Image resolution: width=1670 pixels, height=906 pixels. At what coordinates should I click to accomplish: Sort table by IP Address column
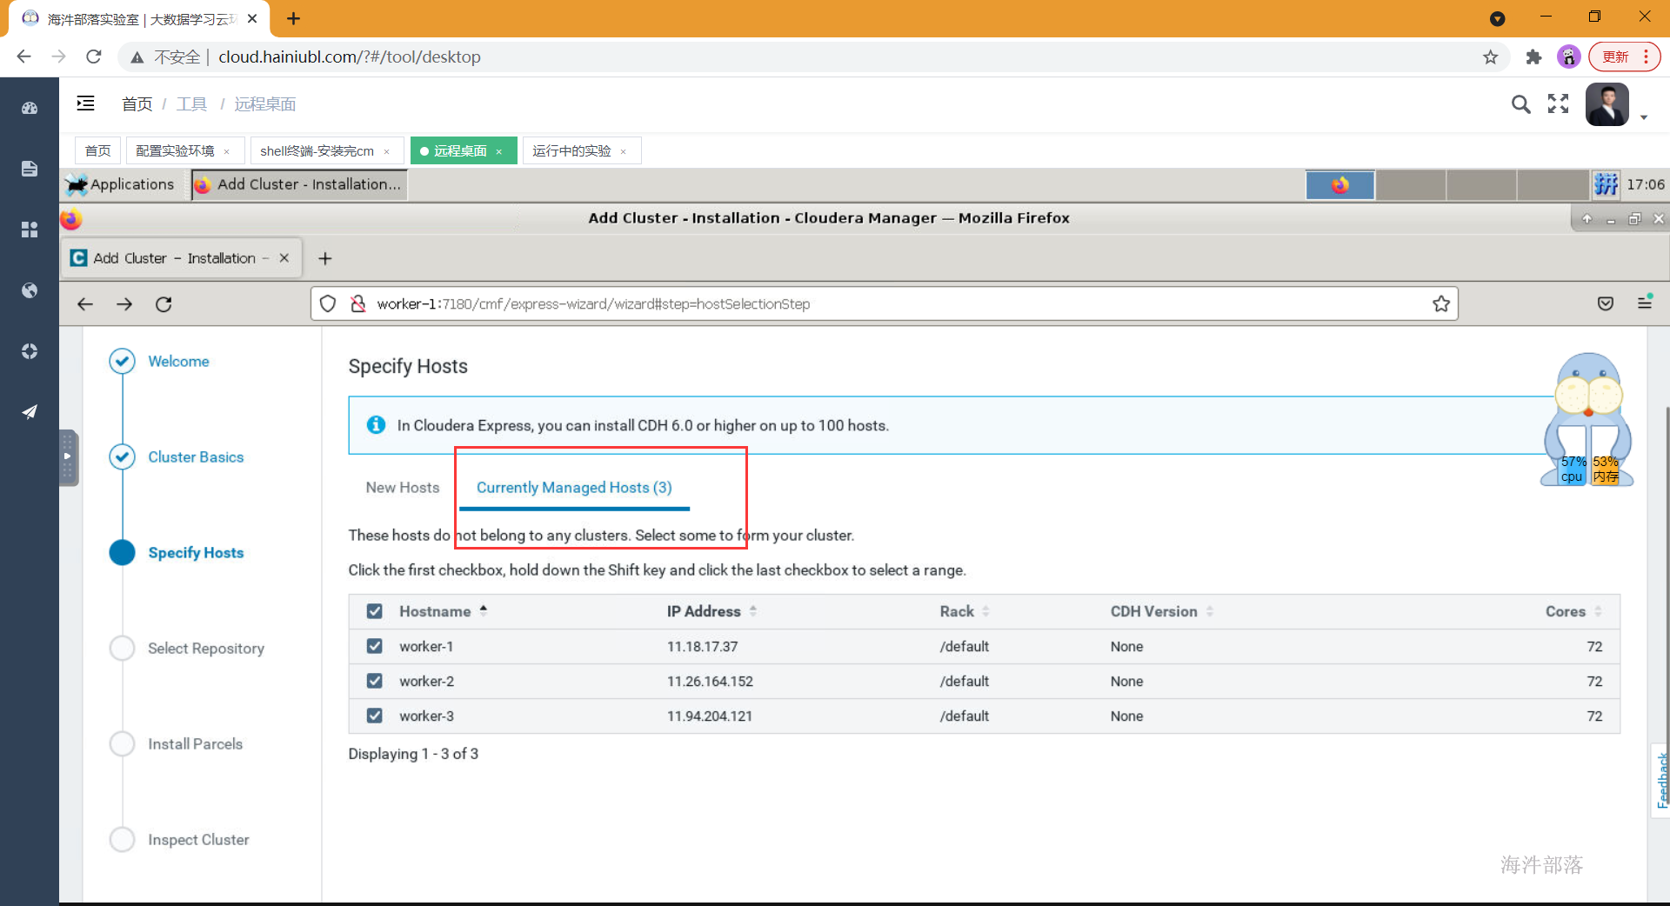[x=711, y=611]
